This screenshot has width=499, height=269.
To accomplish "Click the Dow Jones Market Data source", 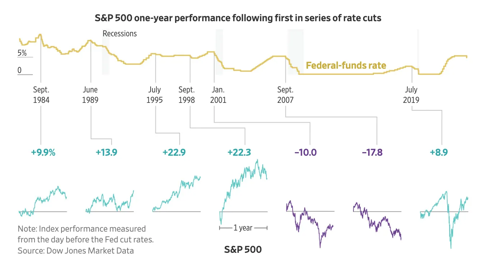I will (90, 251).
